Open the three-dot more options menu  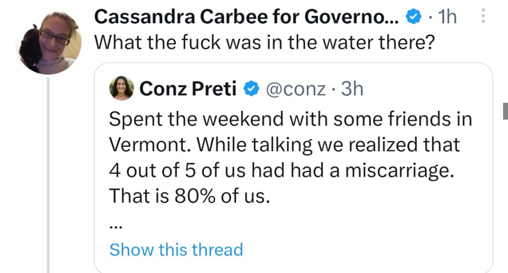coord(483,17)
